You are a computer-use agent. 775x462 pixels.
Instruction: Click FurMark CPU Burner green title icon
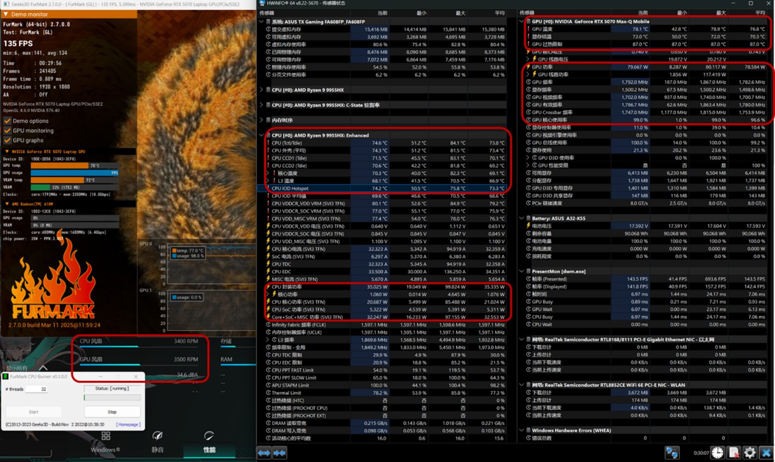(x=6, y=376)
